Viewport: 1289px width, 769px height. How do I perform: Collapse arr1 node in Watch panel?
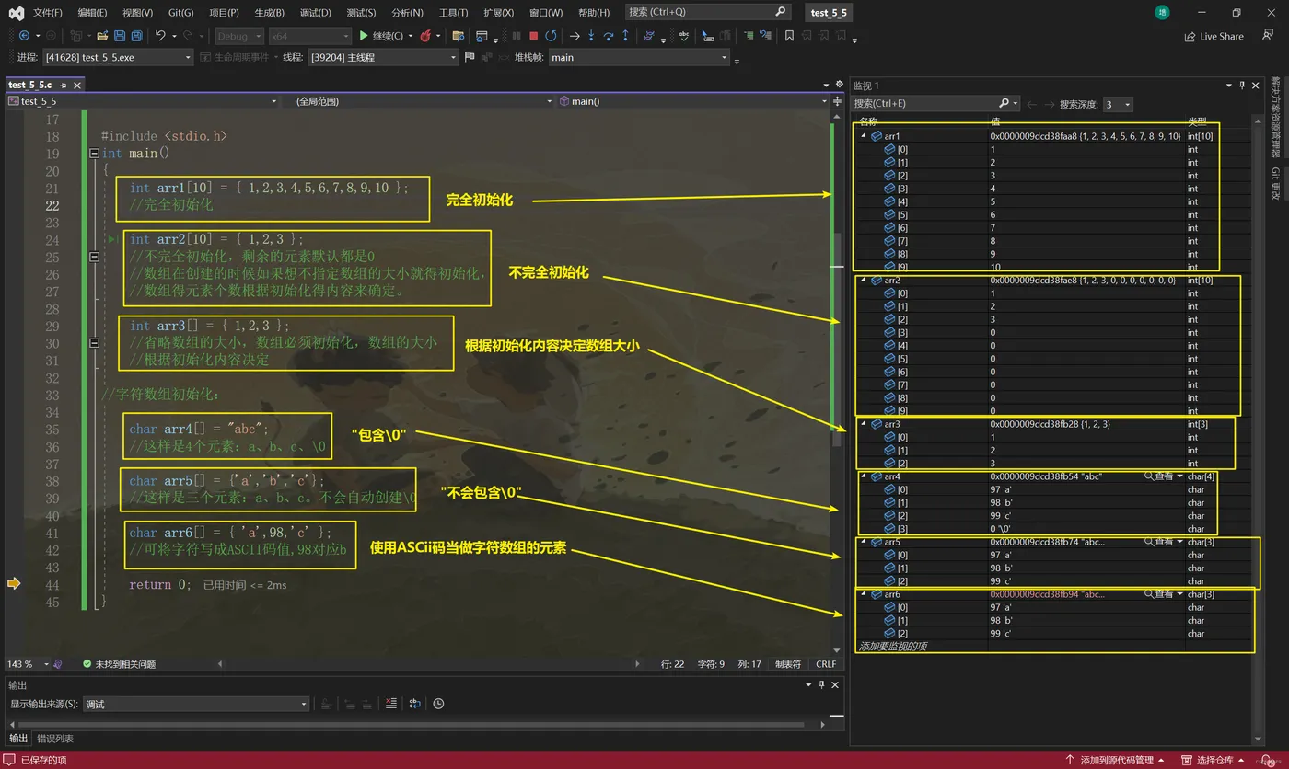864,136
